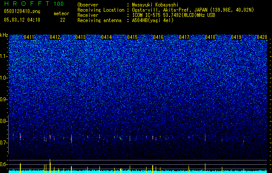Click the 0415 time marker
272x173 pixels.
pyautogui.click(x=132, y=37)
